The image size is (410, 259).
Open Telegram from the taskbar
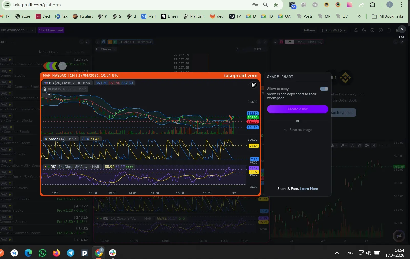pos(71,253)
